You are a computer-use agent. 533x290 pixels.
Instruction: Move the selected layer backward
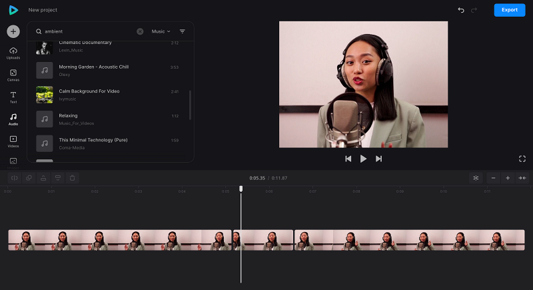[x=58, y=178]
